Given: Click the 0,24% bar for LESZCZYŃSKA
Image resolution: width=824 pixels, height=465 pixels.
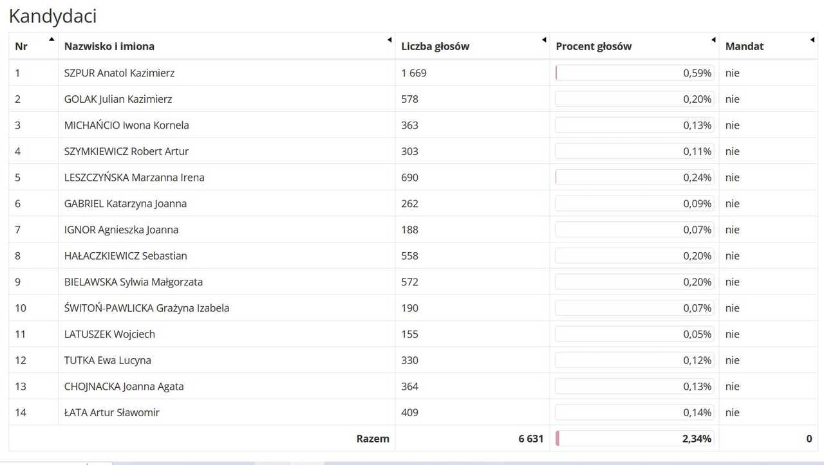Looking at the screenshot, I should tap(635, 178).
